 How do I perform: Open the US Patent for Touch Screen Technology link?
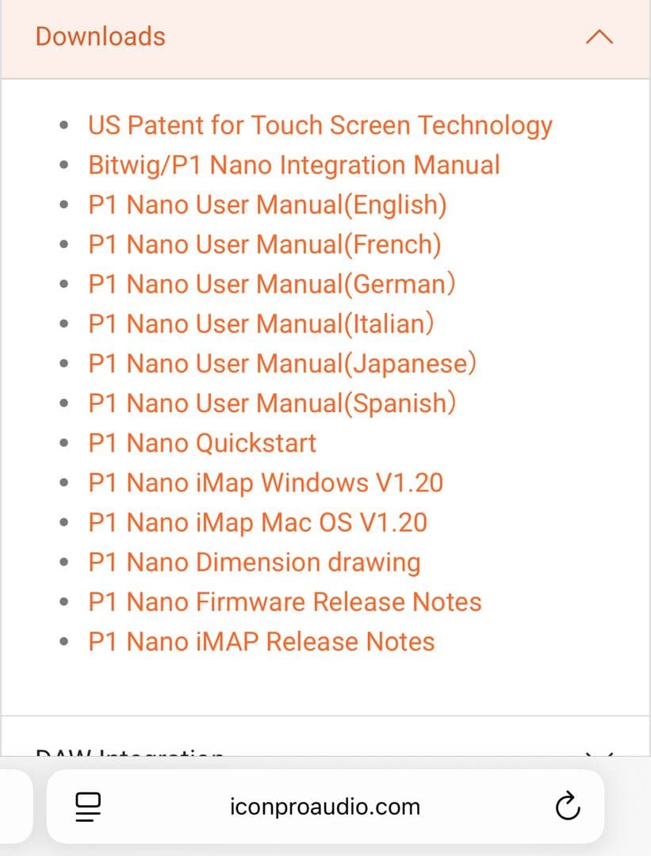320,124
